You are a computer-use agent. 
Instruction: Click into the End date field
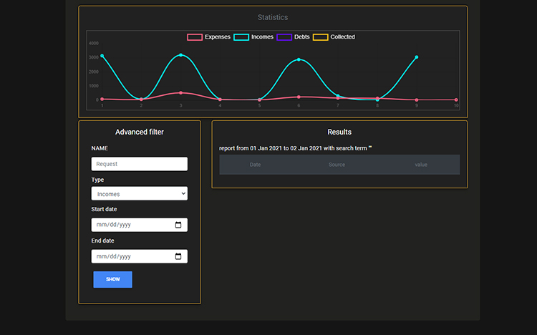[x=132, y=256]
